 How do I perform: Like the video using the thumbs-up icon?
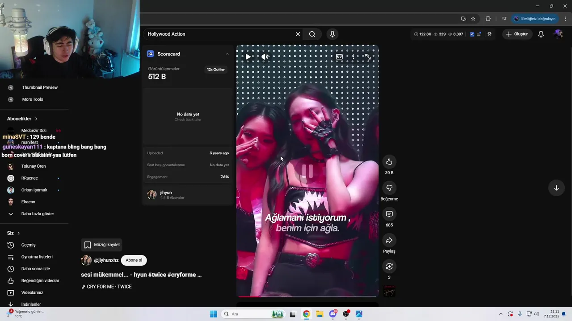tap(389, 162)
